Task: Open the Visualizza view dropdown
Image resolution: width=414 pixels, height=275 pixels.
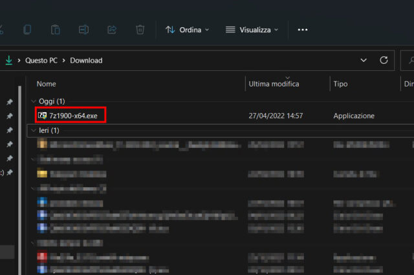Action: tap(252, 30)
